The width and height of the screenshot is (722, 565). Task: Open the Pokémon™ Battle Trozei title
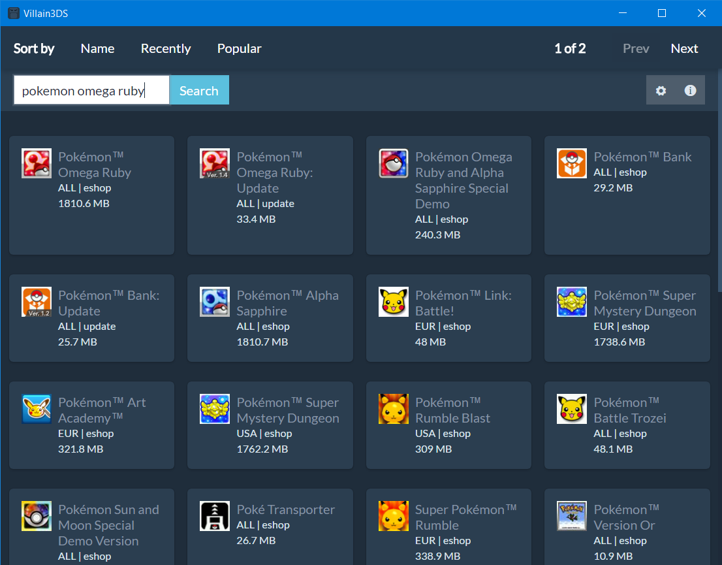[x=630, y=410]
